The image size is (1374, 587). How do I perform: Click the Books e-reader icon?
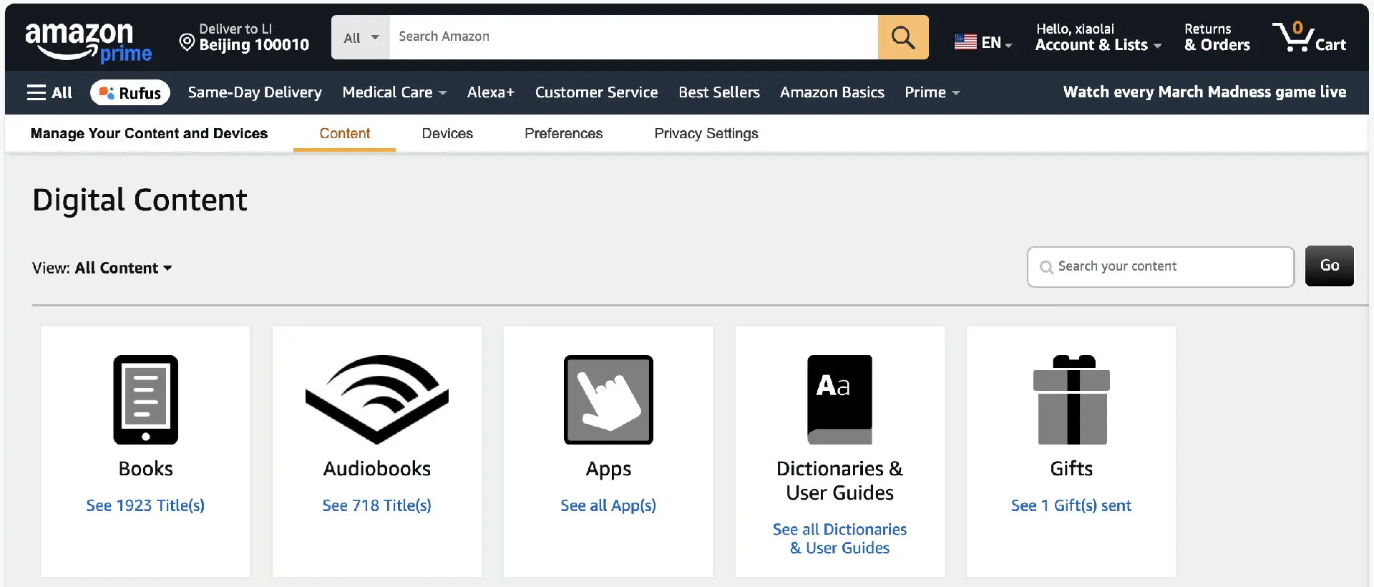pyautogui.click(x=145, y=399)
